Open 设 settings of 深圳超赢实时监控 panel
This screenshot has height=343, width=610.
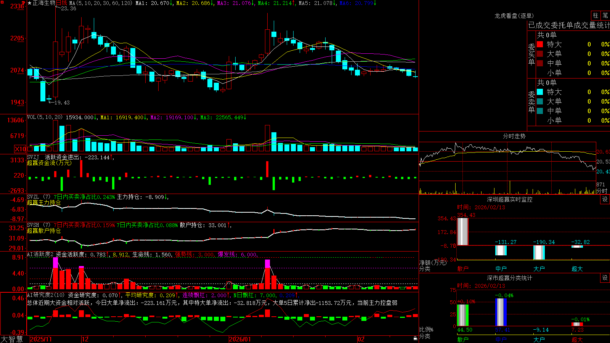(605, 199)
